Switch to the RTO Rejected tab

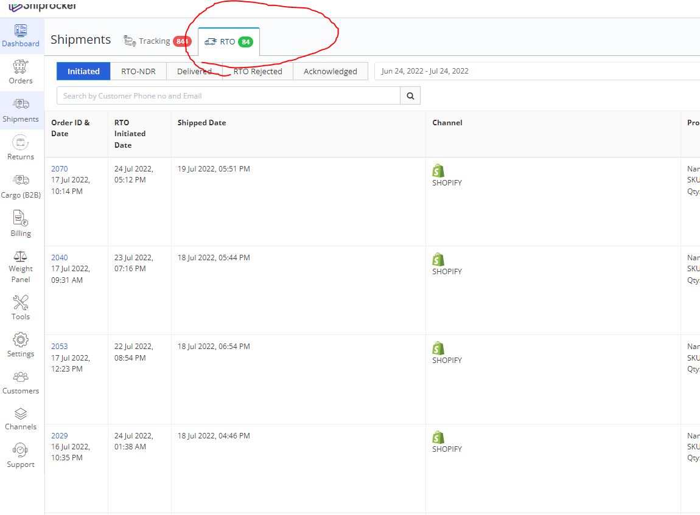tap(257, 71)
